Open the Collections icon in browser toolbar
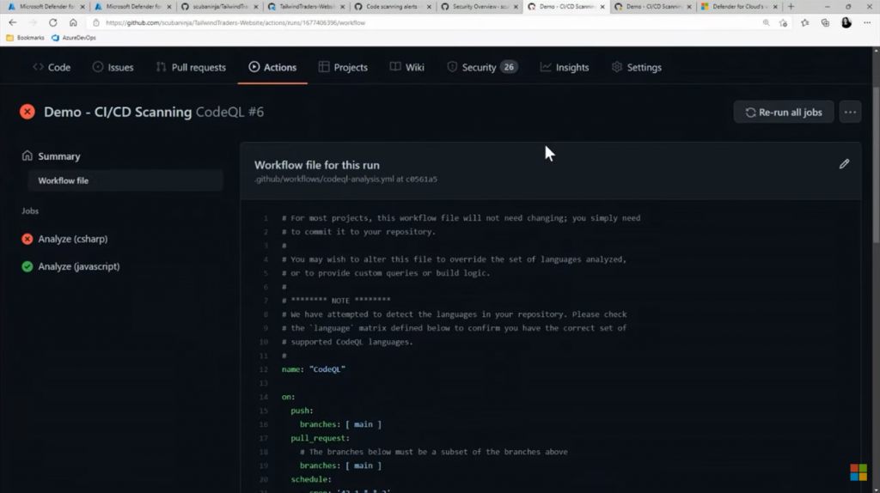880x493 pixels. tap(825, 22)
